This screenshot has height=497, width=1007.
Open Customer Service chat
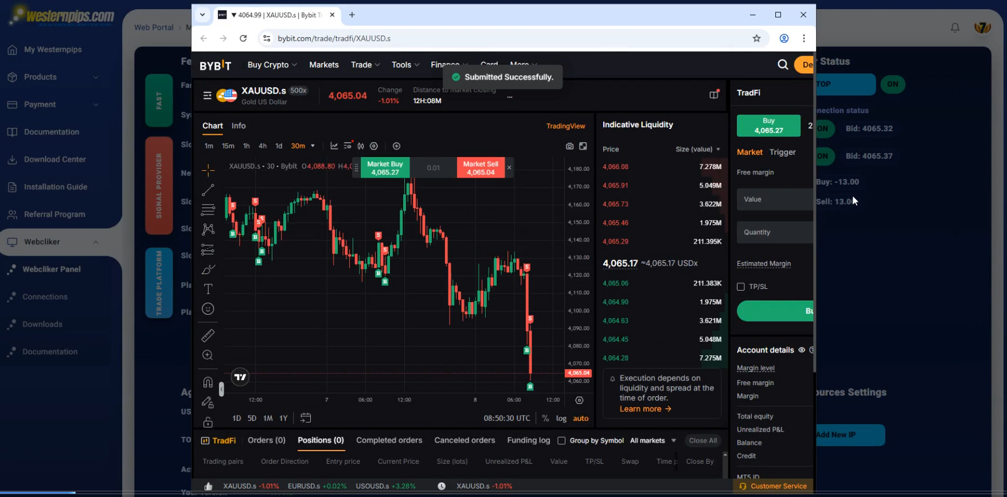tap(773, 486)
